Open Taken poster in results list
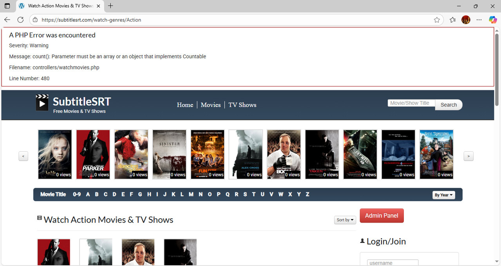The width and height of the screenshot is (501, 266). 180,252
